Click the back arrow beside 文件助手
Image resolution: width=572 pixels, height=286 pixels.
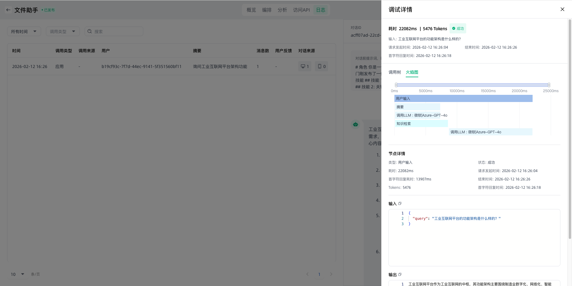tap(8, 10)
